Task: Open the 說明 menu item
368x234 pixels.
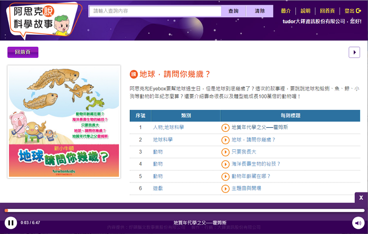Action: click(305, 11)
